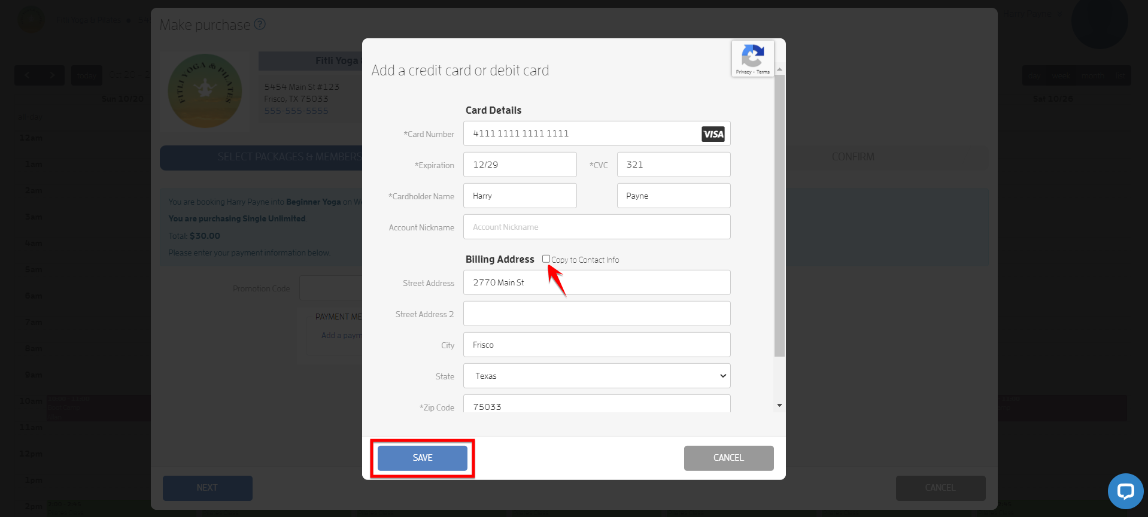Click CANCEL in Make purchase window
Viewport: 1148px width, 517px height.
pos(940,488)
